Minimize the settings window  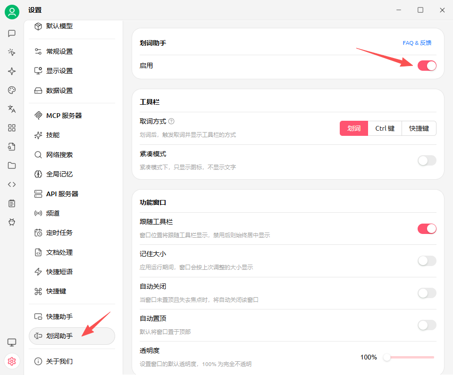(399, 10)
